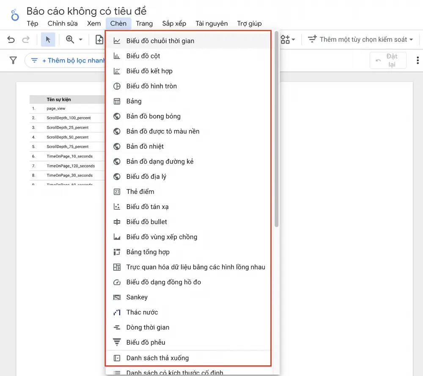Screen dimensions: 423x376
Task: Click the add page icon
Action: pos(99,40)
